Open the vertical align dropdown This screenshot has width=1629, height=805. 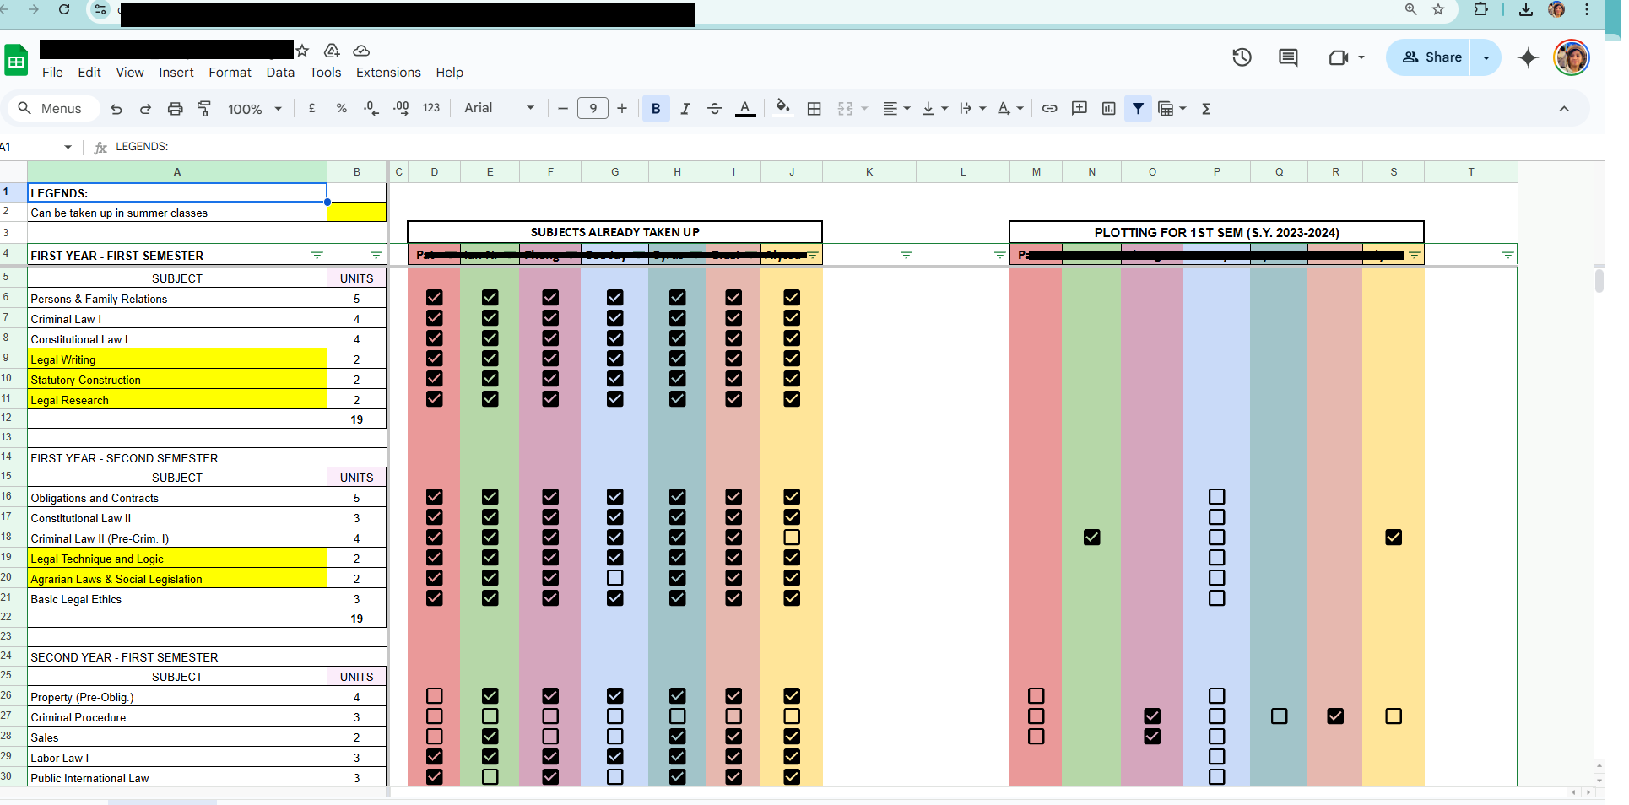(x=935, y=109)
